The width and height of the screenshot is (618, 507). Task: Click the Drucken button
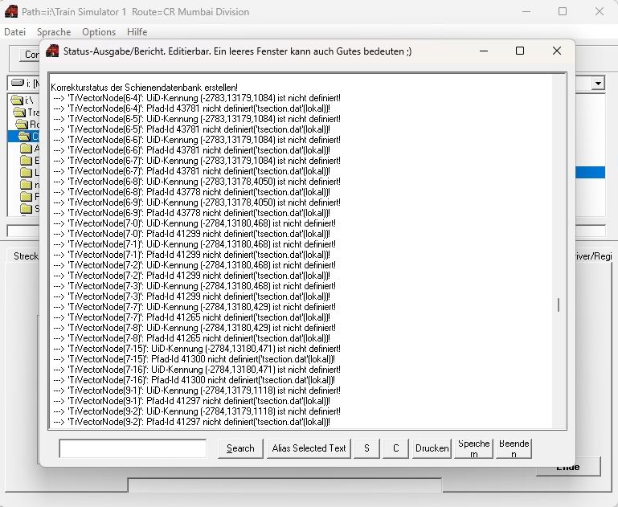[432, 448]
